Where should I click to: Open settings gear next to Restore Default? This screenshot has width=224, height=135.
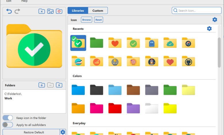pyautogui.click(x=63, y=132)
